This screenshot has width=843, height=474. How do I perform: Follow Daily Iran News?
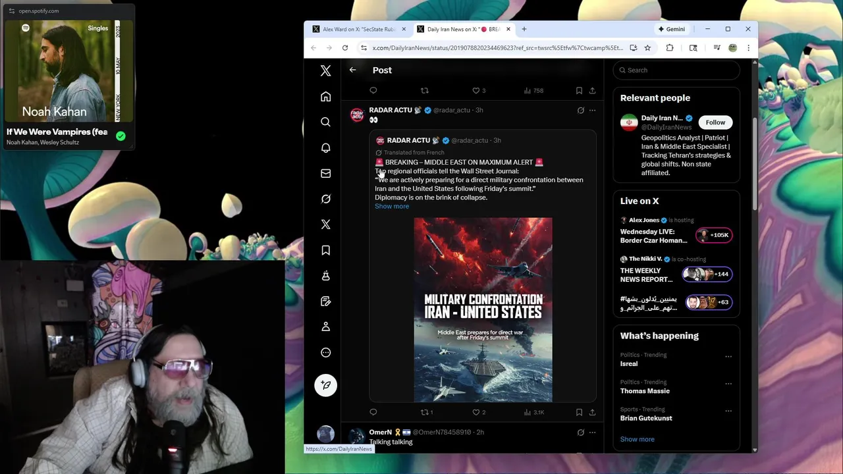[715, 122]
